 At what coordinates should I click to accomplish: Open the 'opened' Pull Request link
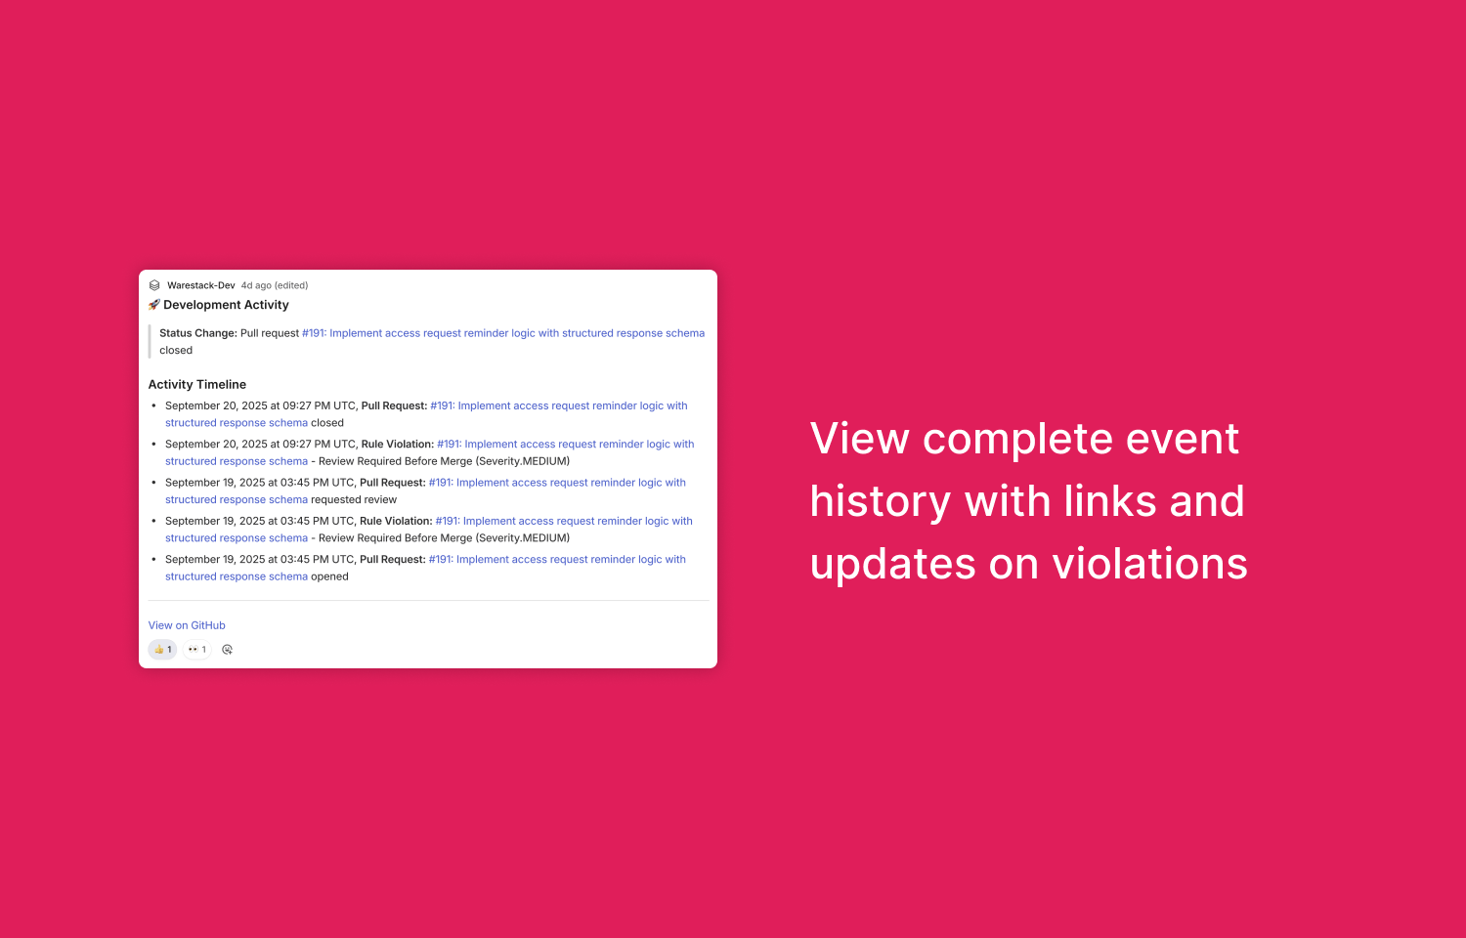[x=556, y=560]
